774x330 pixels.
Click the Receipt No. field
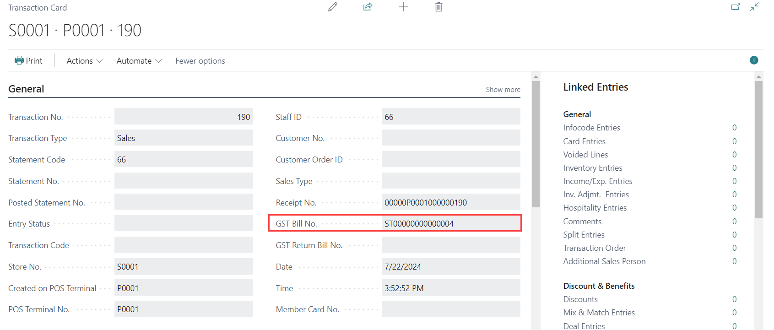point(450,203)
